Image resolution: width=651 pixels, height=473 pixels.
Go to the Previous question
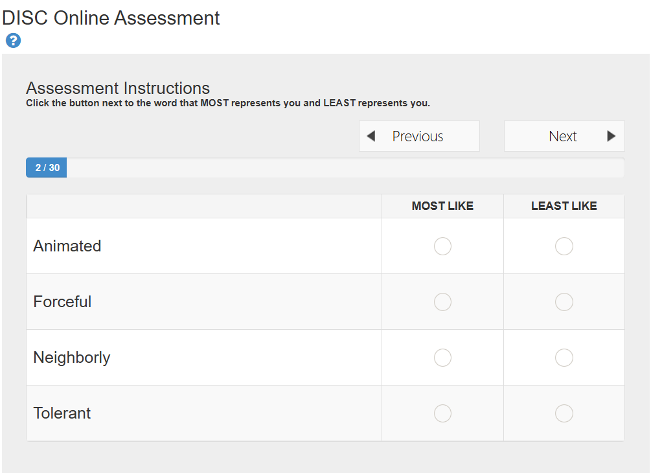click(418, 136)
